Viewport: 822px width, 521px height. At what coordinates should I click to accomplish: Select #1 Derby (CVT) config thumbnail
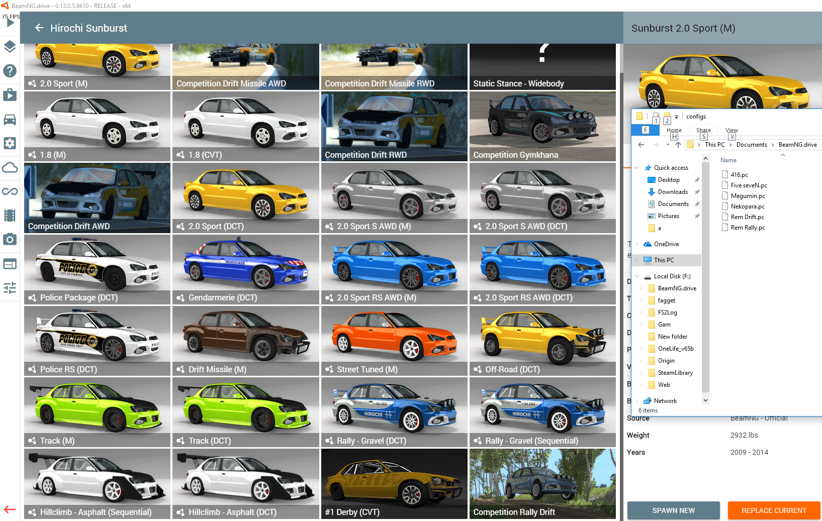click(394, 484)
